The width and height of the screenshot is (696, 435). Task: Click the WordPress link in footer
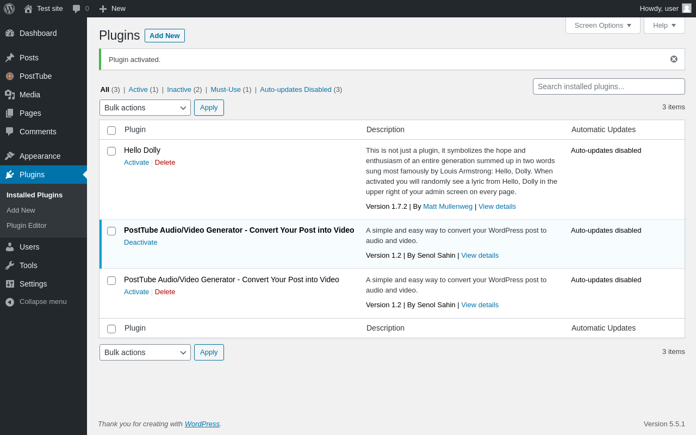202,424
